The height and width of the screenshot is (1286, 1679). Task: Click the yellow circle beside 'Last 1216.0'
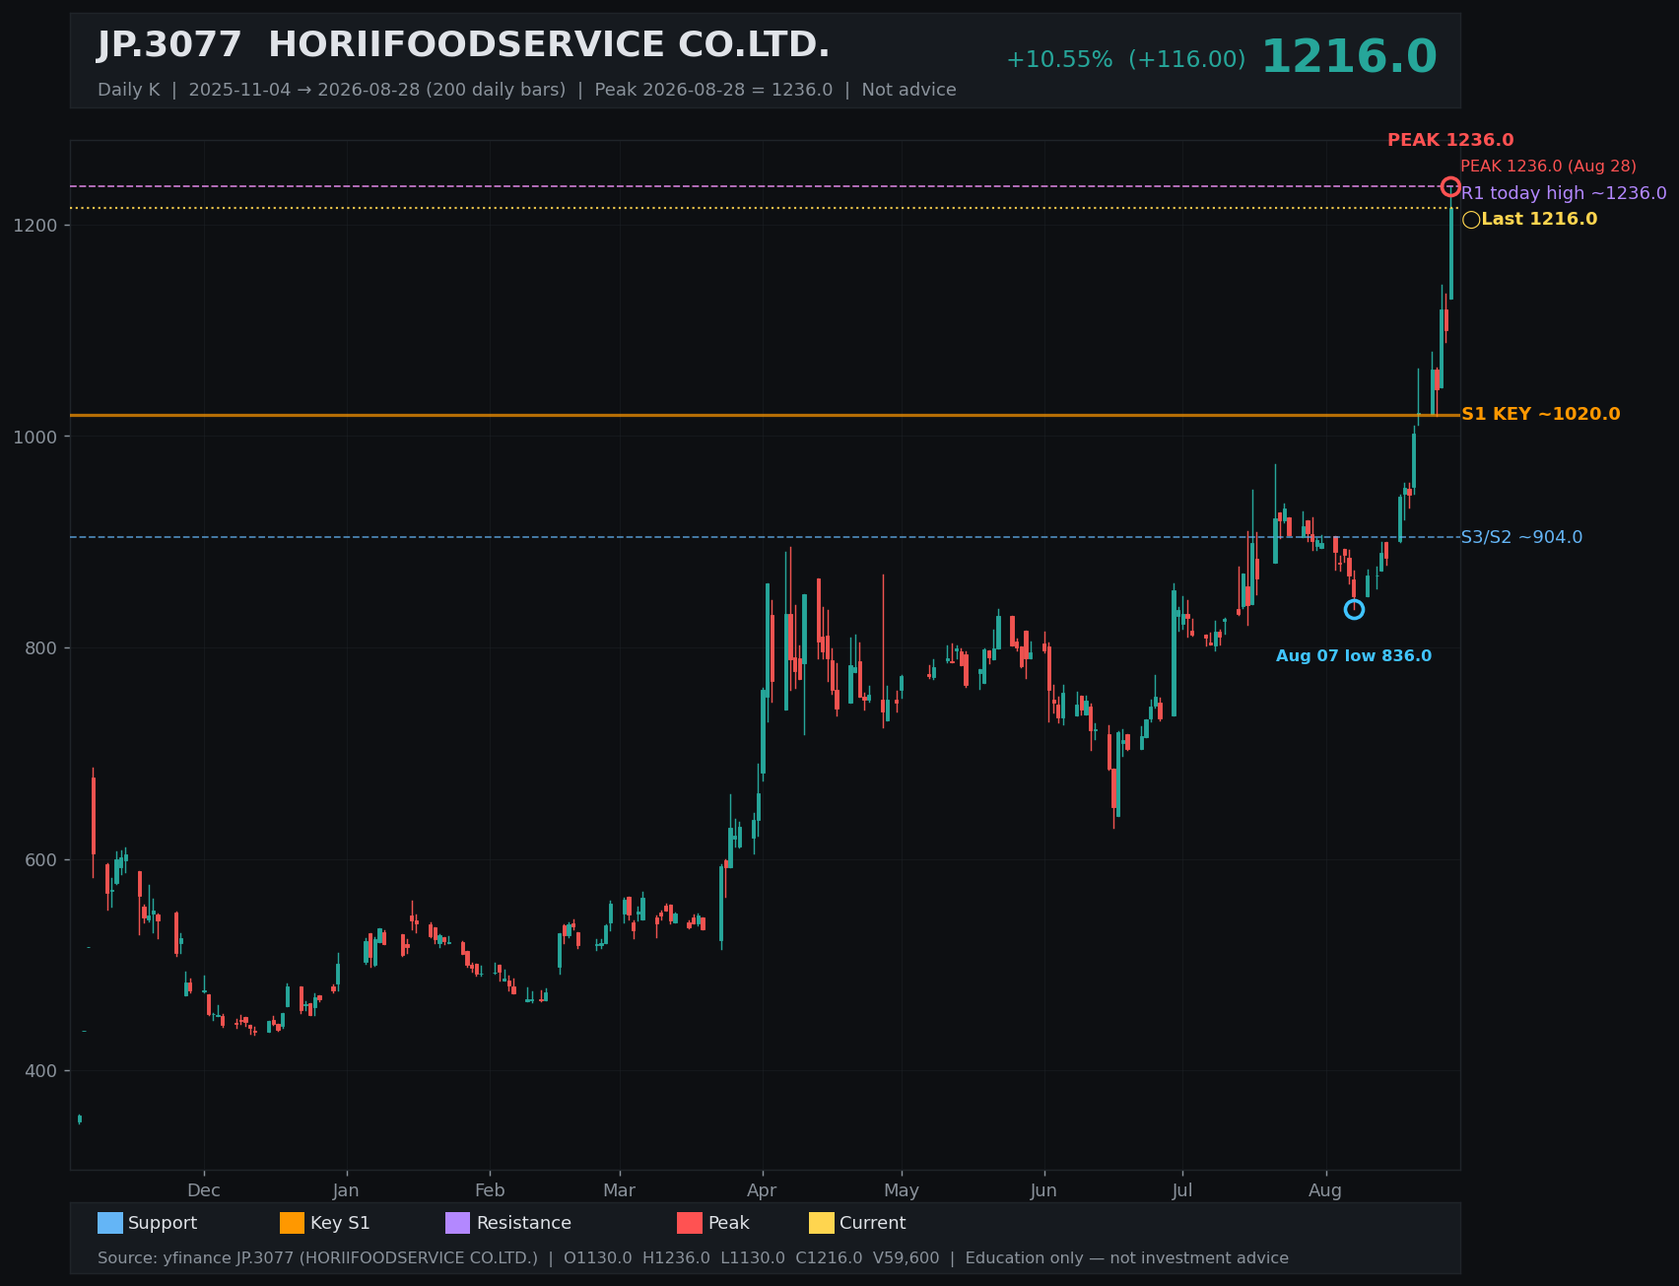(1471, 220)
